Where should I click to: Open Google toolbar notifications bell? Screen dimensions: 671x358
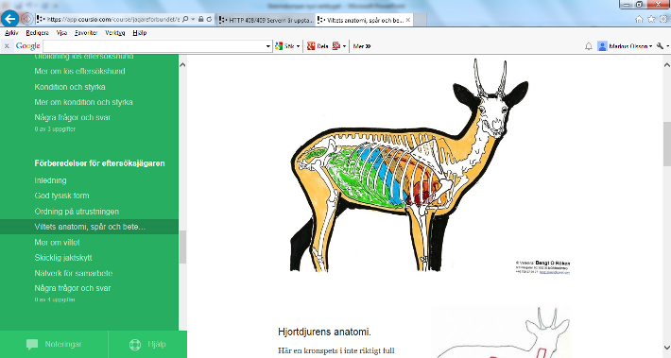point(589,46)
